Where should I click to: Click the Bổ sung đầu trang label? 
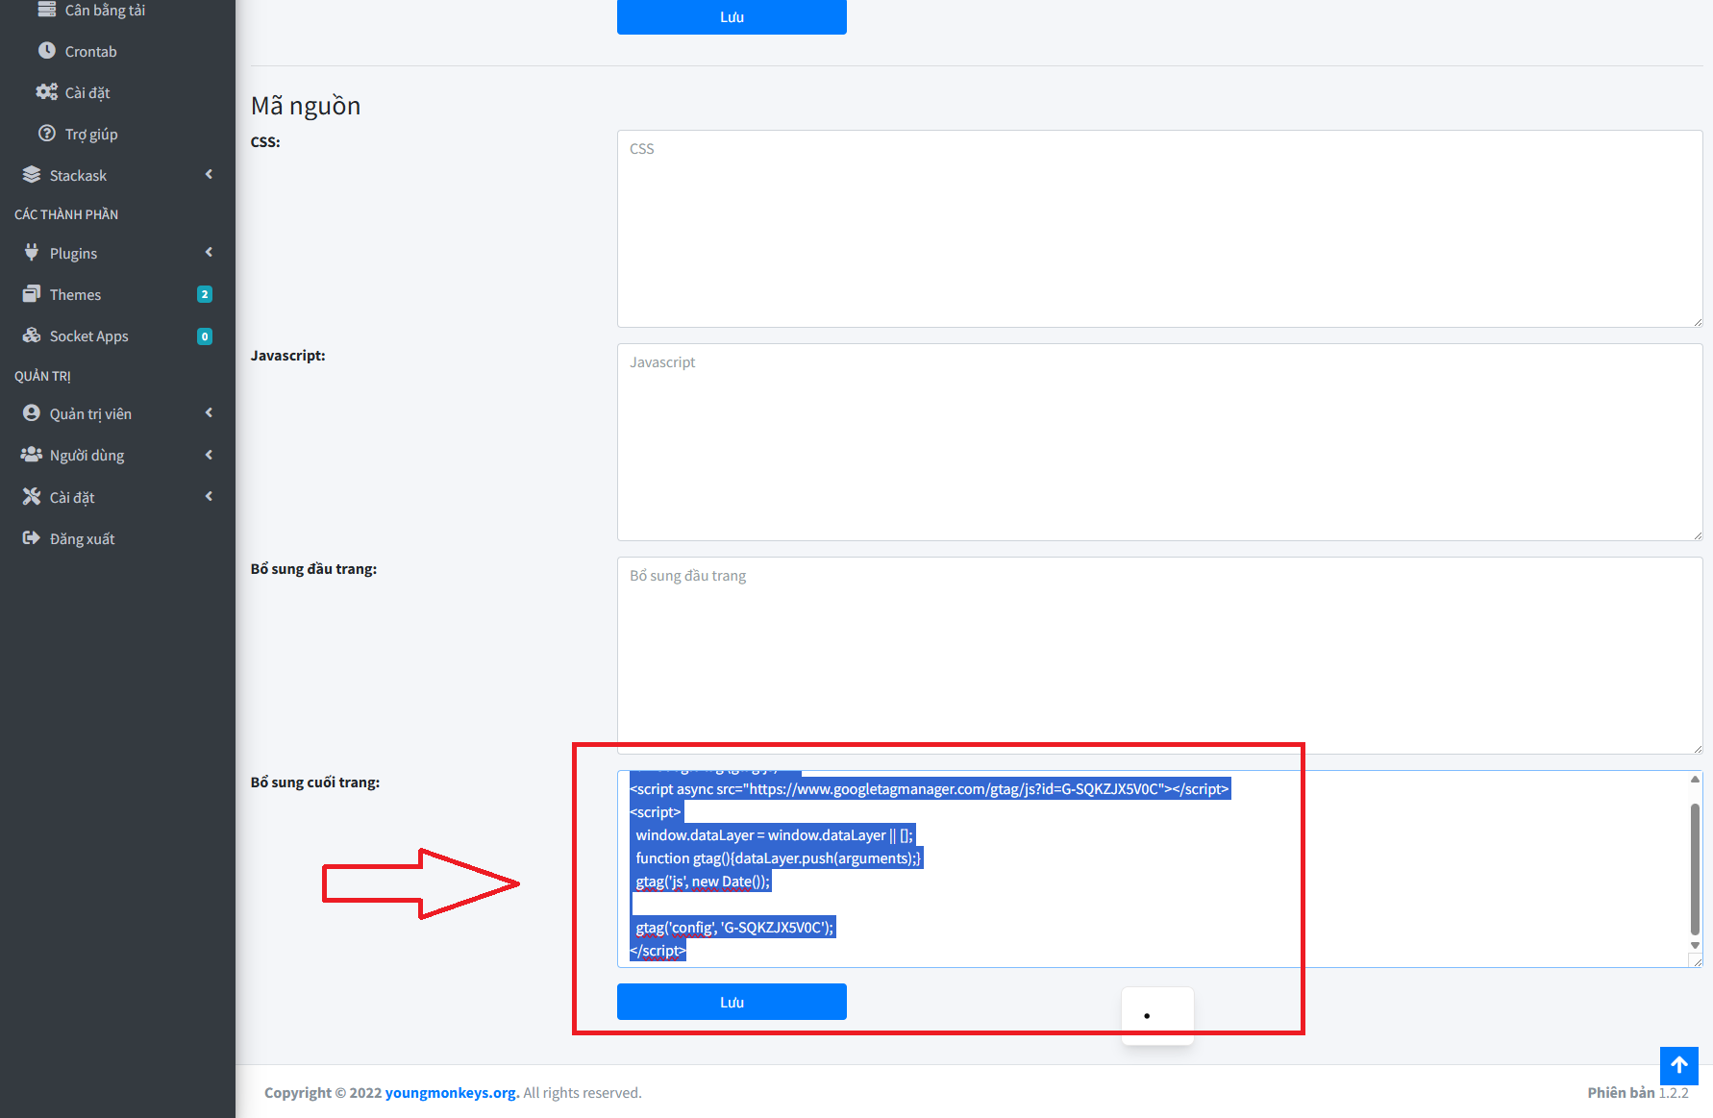(313, 569)
